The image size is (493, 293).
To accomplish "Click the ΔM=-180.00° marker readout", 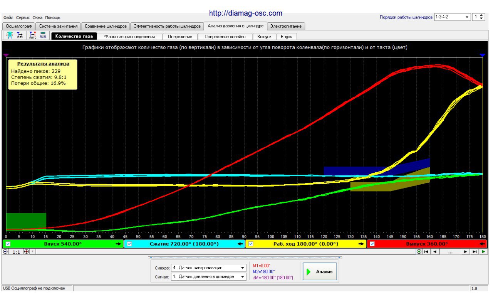I will [x=273, y=278].
